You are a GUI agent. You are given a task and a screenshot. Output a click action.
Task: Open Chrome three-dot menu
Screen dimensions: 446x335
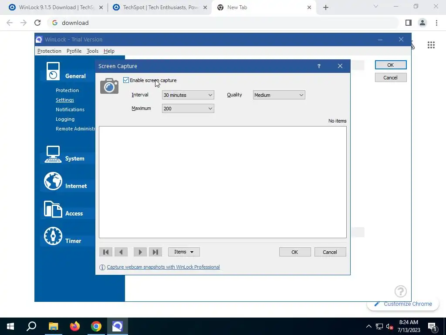click(x=436, y=23)
